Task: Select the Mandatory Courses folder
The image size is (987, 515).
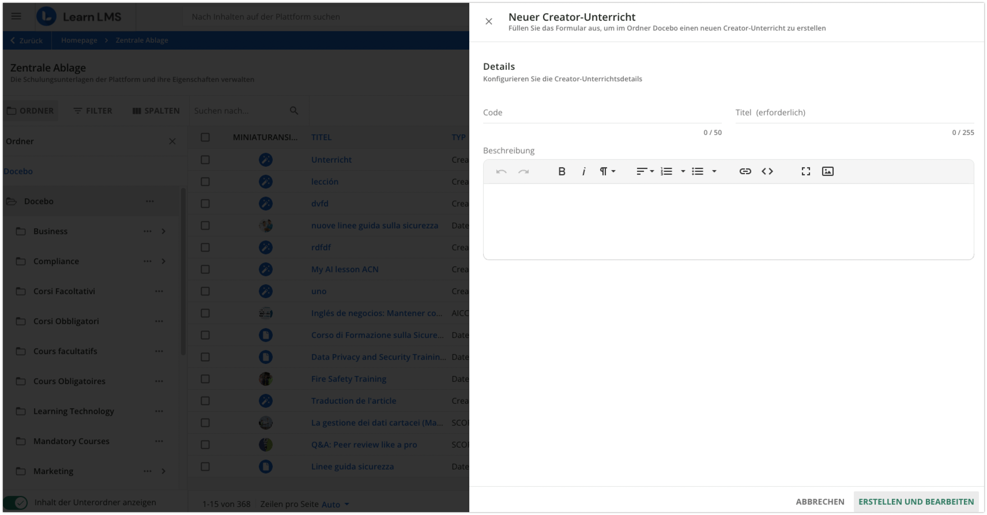Action: (71, 441)
